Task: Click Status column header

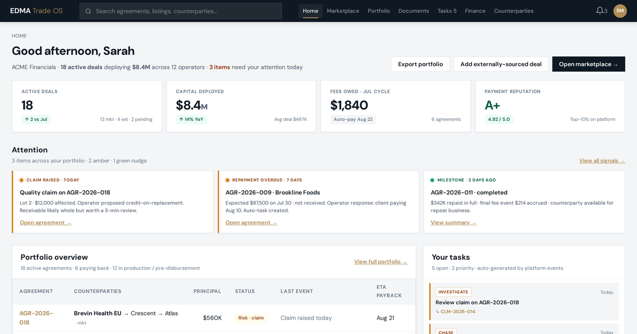Action: pos(245,291)
